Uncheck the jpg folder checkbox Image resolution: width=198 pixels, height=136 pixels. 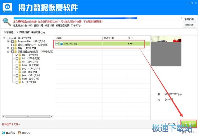[x=17, y=55]
